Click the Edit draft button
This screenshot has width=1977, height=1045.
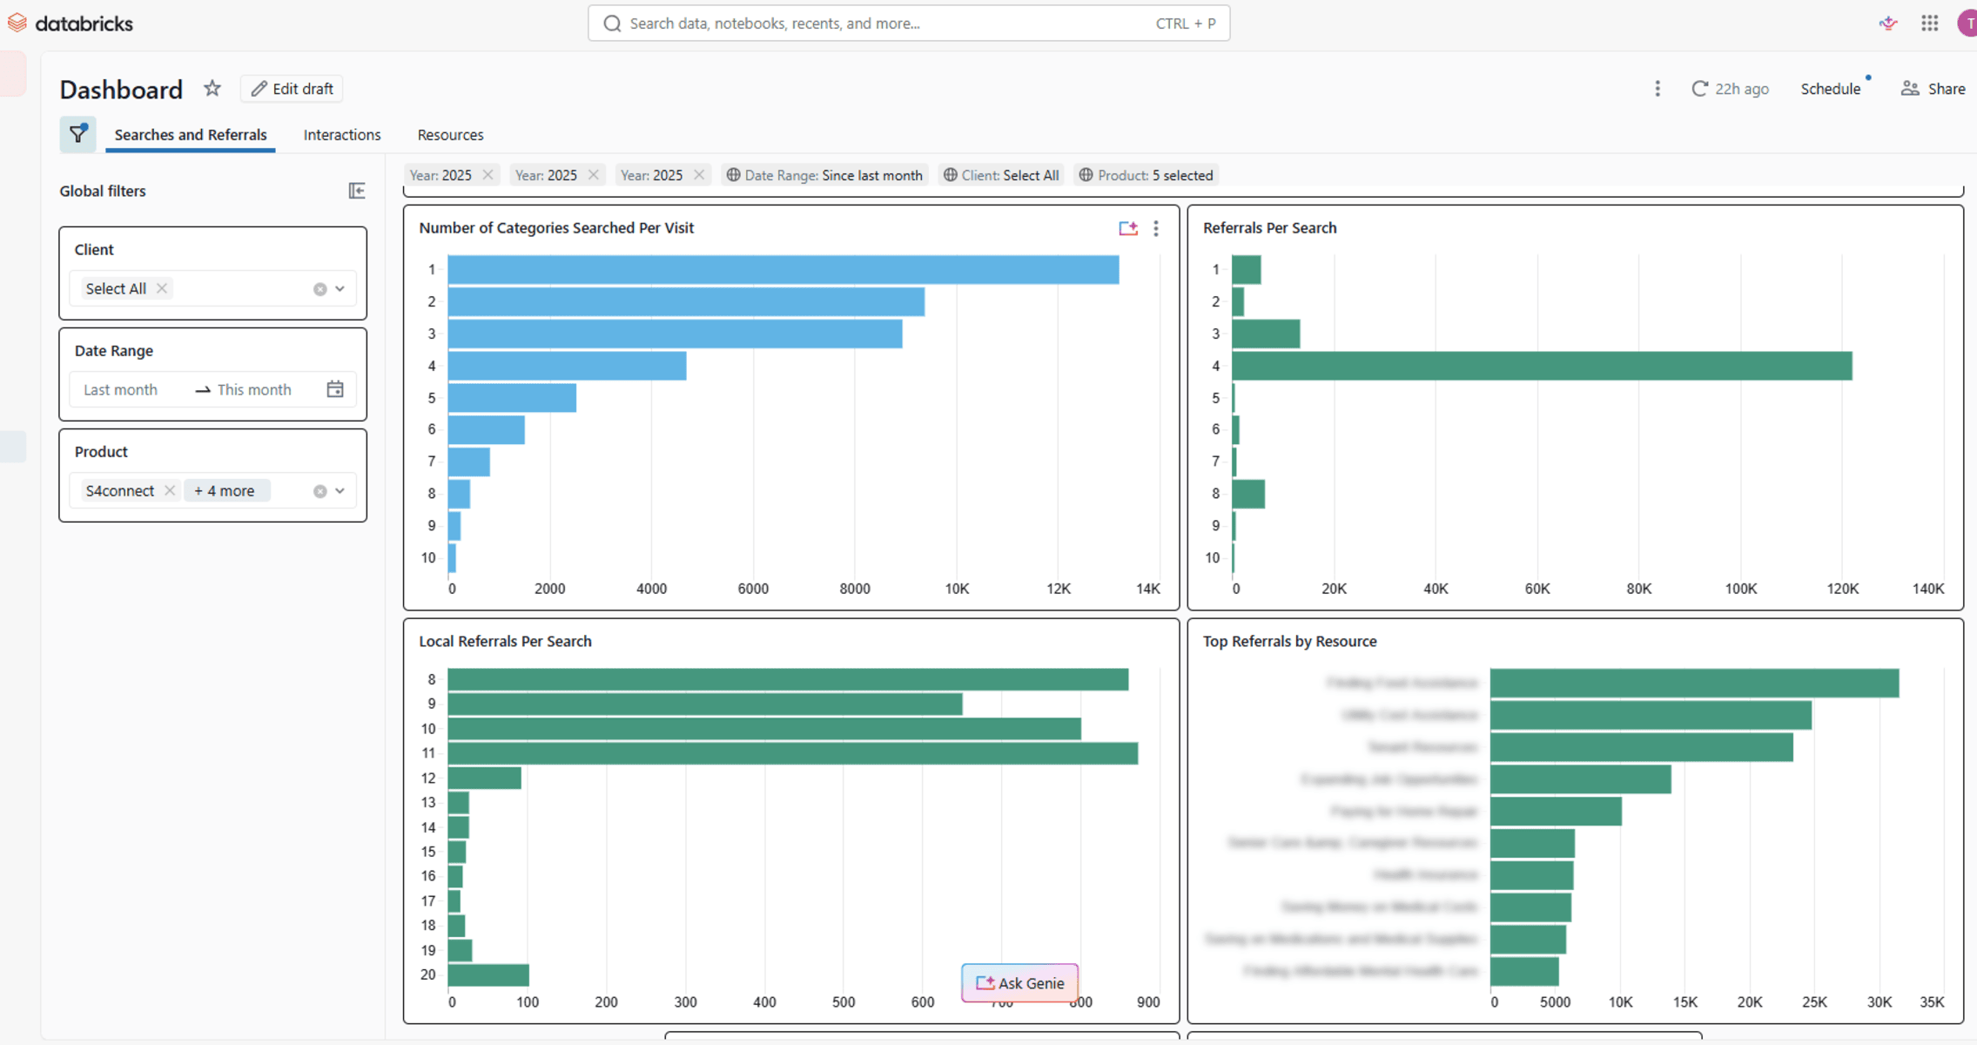pos(292,88)
